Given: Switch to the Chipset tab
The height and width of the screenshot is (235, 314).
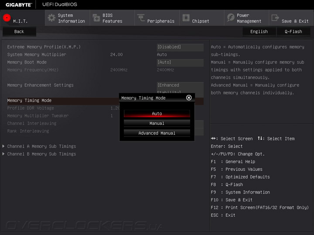Looking at the screenshot, I should click(x=201, y=18).
